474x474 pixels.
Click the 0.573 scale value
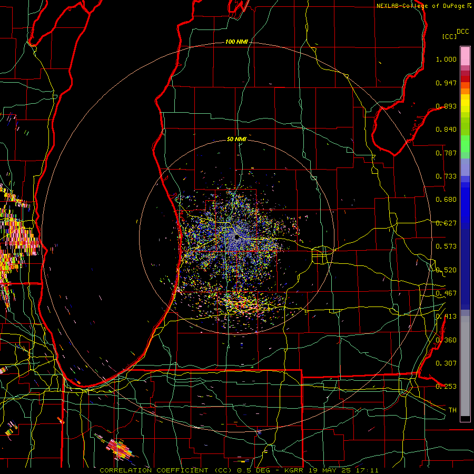click(446, 246)
